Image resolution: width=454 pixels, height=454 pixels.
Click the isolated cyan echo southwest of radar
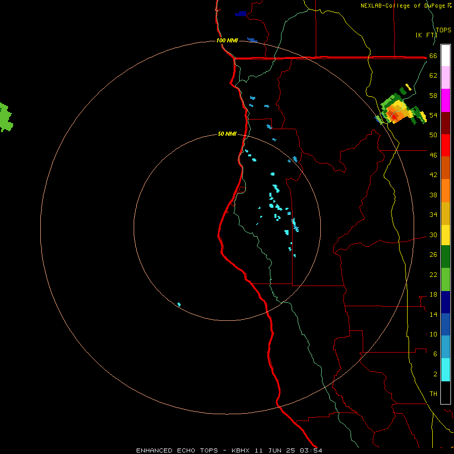coord(179,304)
